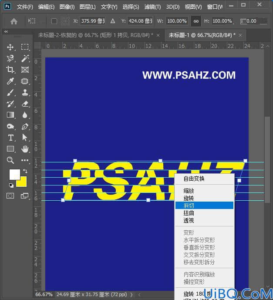
Task: Choose 扭曲 from context menu
Action: coord(204,213)
